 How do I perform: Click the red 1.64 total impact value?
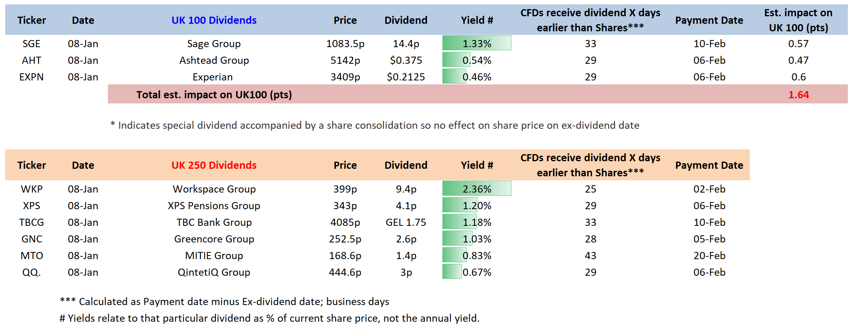(x=798, y=95)
